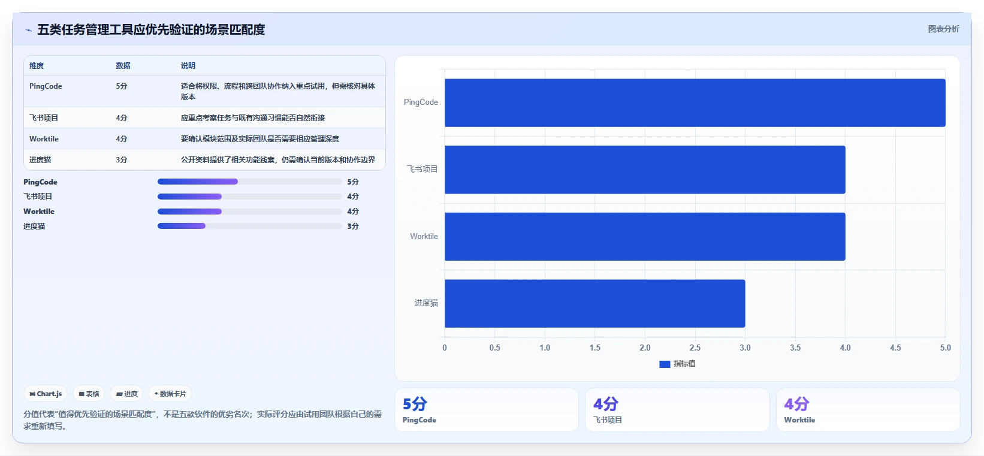The height and width of the screenshot is (456, 984).
Task: Select the Worktile cell in the table
Action: pyautogui.click(x=44, y=139)
